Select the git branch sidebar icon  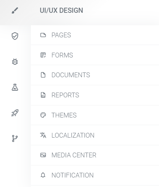[15, 138]
